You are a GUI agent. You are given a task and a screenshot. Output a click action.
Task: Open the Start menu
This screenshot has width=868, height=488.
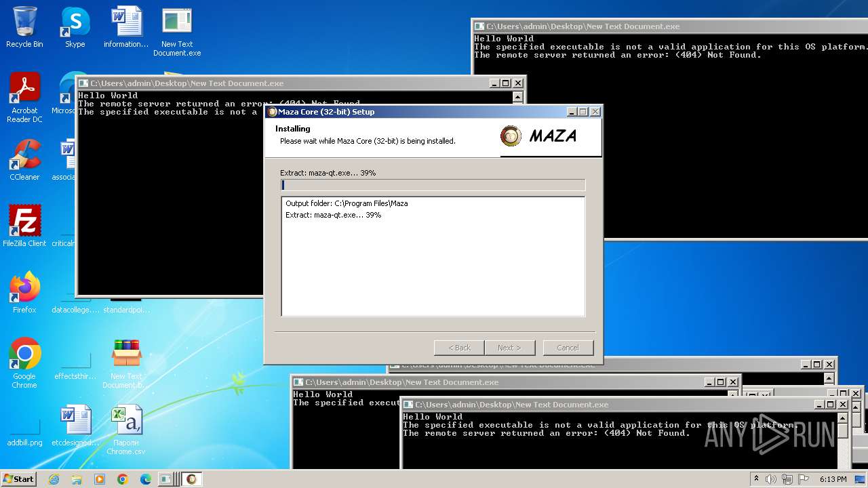click(x=18, y=479)
